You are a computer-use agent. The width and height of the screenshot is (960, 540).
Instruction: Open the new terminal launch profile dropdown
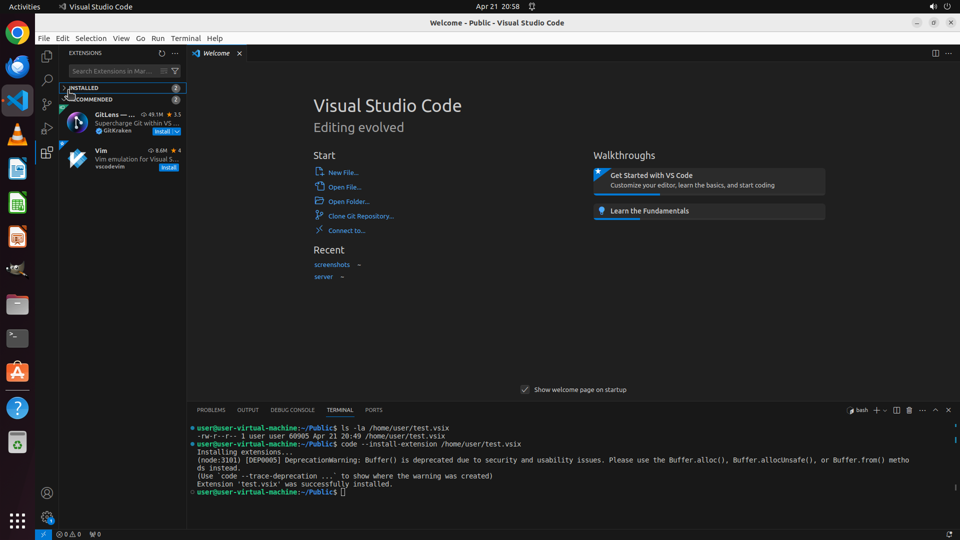click(885, 410)
